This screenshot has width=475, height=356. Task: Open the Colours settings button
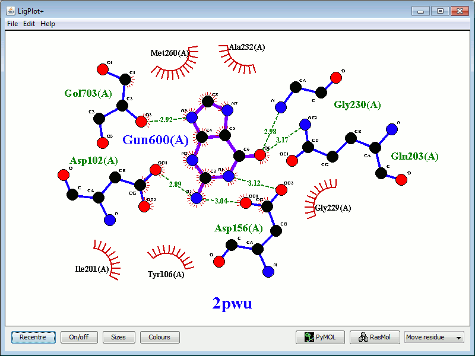coord(159,337)
